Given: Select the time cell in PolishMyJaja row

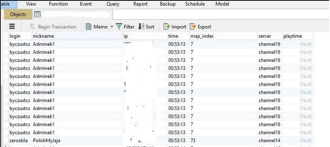Looking at the screenshot, I should pyautogui.click(x=178, y=141).
